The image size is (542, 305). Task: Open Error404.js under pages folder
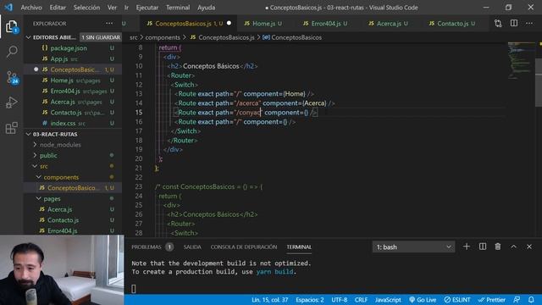point(62,230)
